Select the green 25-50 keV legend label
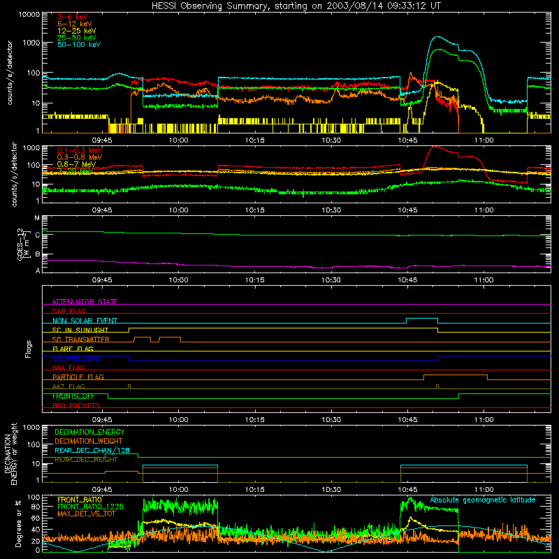This screenshot has width=559, height=559. [77, 38]
